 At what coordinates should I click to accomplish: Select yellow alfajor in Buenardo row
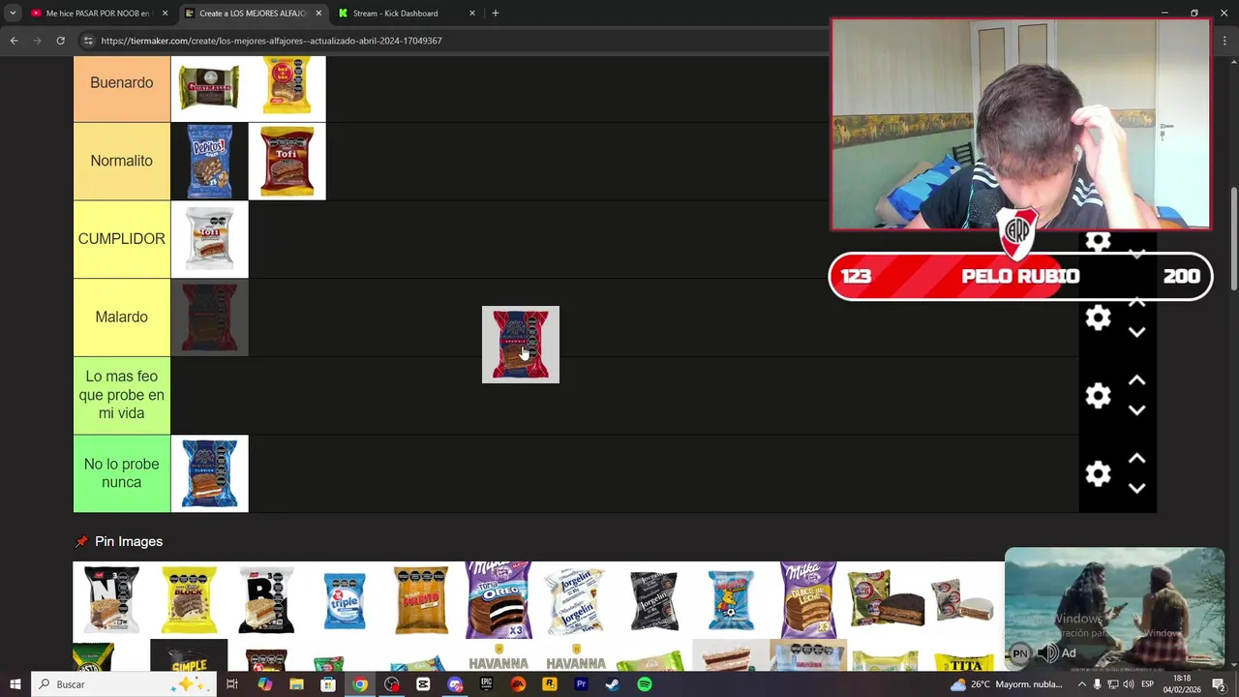(x=287, y=88)
